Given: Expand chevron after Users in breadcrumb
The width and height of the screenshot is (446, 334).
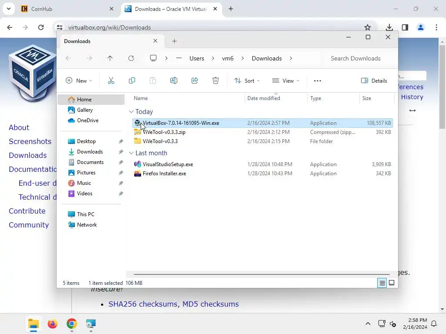Looking at the screenshot, I should [213, 58].
